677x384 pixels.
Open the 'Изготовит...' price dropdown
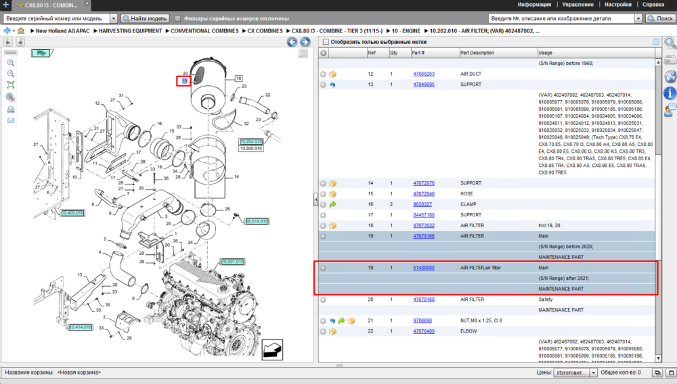click(593, 373)
